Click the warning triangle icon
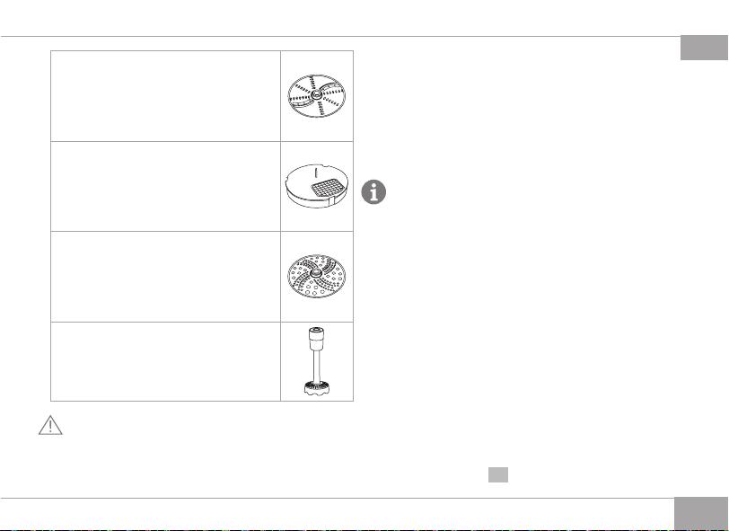This screenshot has height=531, width=729. [50, 425]
